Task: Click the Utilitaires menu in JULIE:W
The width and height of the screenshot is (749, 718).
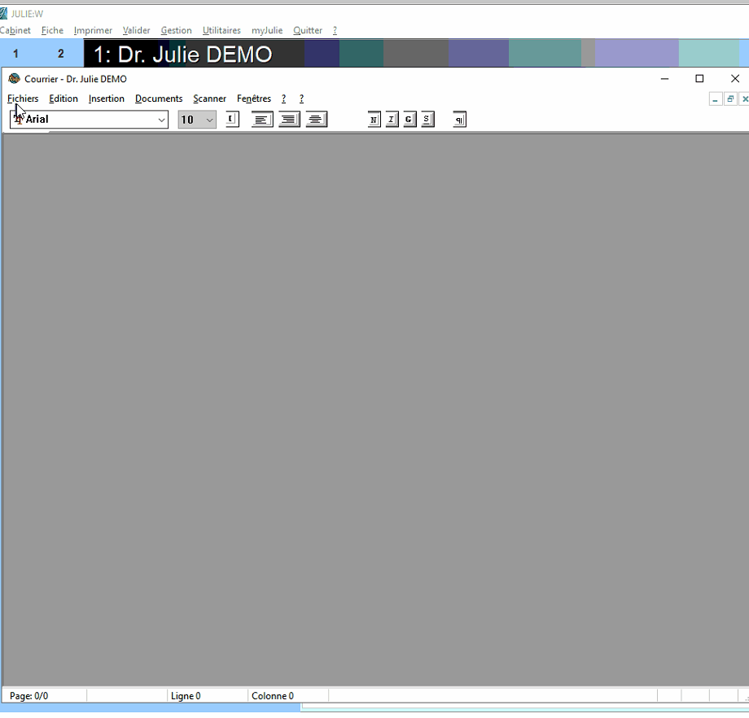Action: (221, 30)
